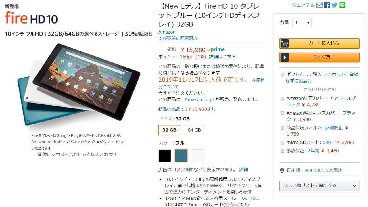Image resolution: width=368 pixels, height=207 pixels.
Task: Tick the Amazon純正カバー accessory checkbox
Action: [x=282, y=99]
